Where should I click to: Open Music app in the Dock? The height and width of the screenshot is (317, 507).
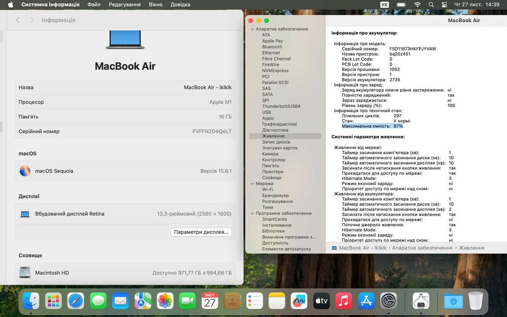344,301
